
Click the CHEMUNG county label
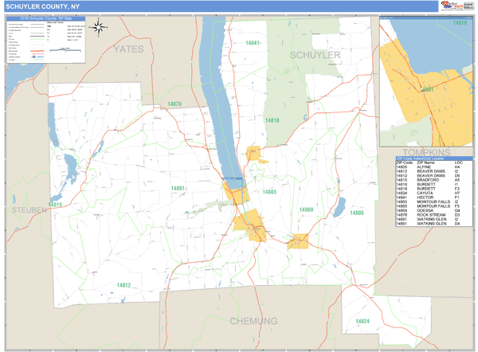point(253,321)
